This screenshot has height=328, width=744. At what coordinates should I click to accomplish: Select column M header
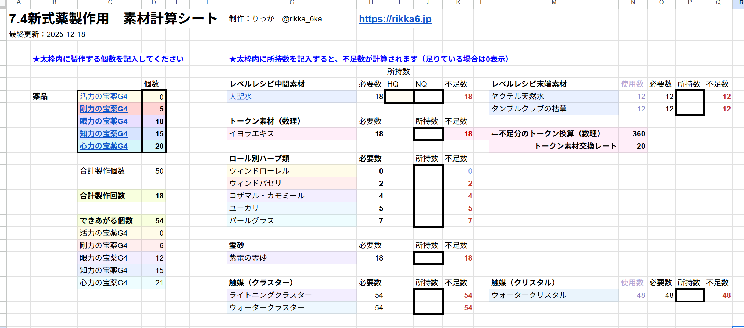tap(554, 3)
